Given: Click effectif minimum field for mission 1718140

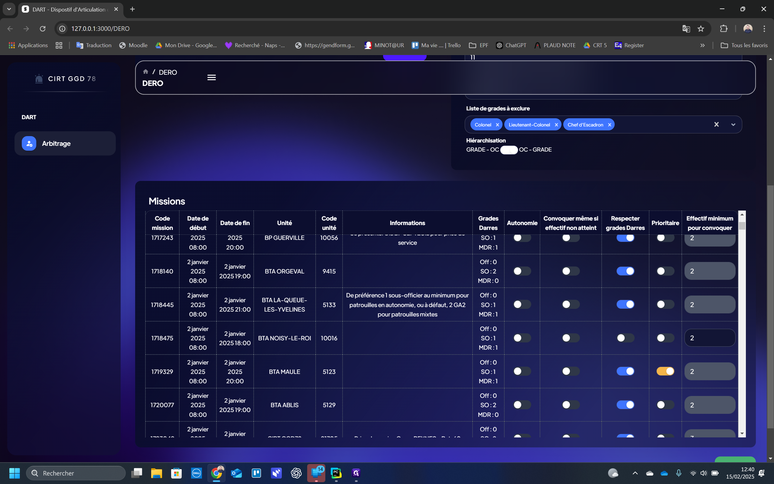Looking at the screenshot, I should (x=710, y=271).
